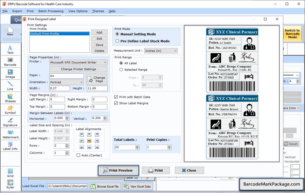Select the Text tool in sidebar
This screenshot has height=193, width=305.
(10, 50)
